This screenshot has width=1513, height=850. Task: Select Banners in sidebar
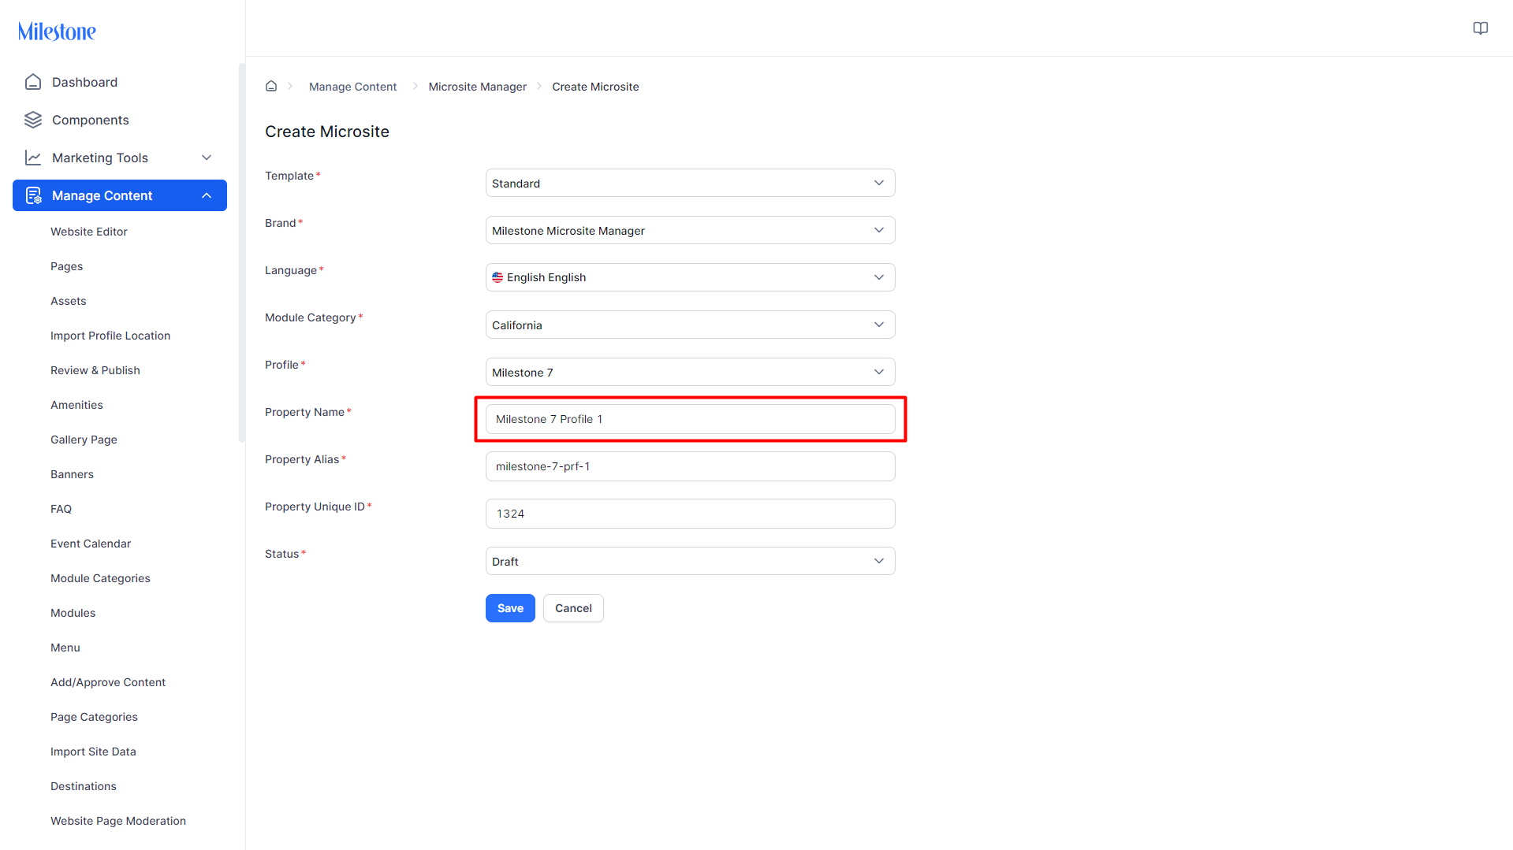[x=72, y=474]
